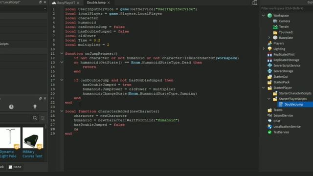The width and height of the screenshot is (313, 176).
Task: Click the StarterCharacterScripts folder icon
Action: click(x=275, y=93)
